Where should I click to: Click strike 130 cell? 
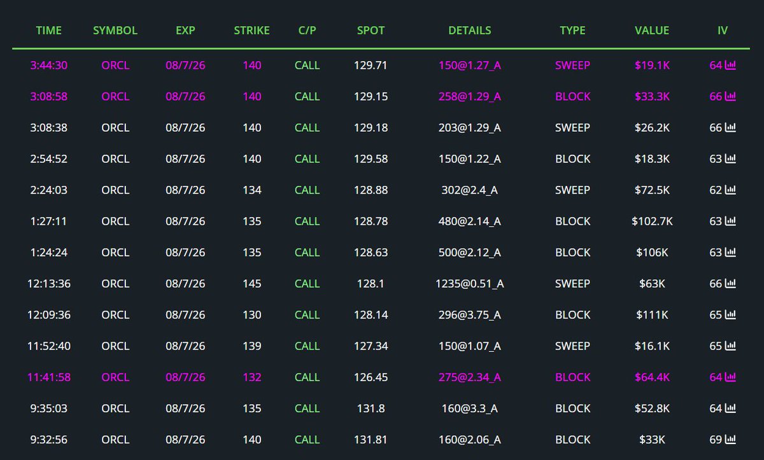point(252,315)
